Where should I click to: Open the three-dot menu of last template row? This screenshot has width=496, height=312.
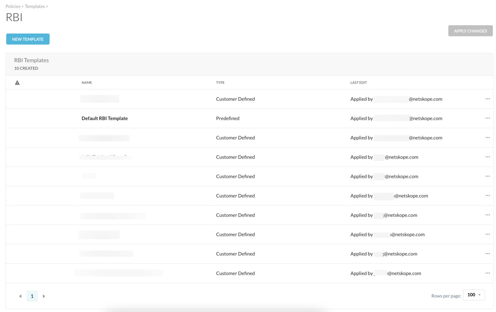(x=487, y=273)
